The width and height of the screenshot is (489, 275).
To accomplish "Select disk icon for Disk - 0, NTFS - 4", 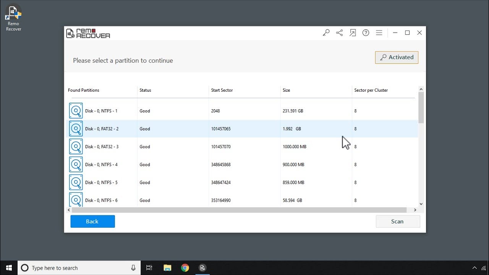I will point(76,165).
